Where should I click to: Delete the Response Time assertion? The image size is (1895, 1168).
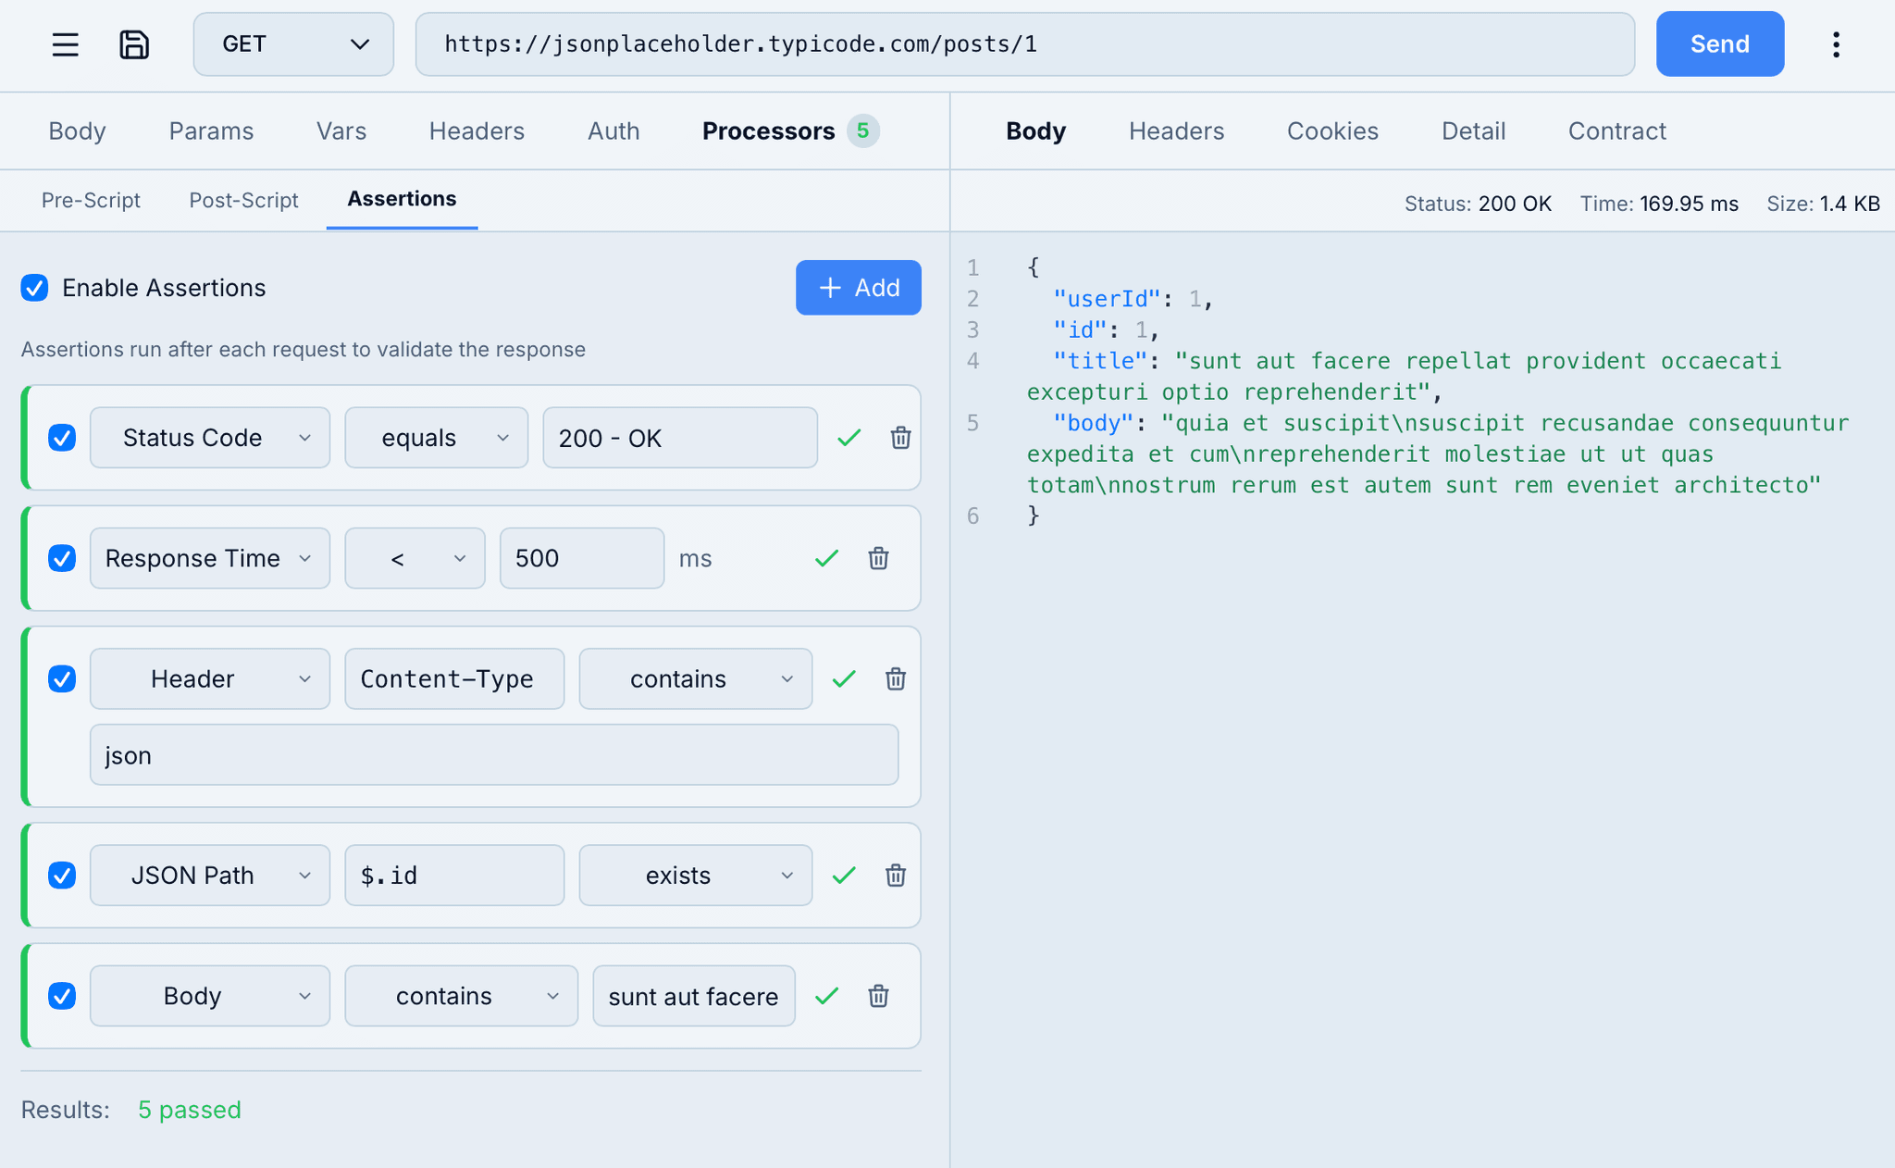pyautogui.click(x=878, y=558)
